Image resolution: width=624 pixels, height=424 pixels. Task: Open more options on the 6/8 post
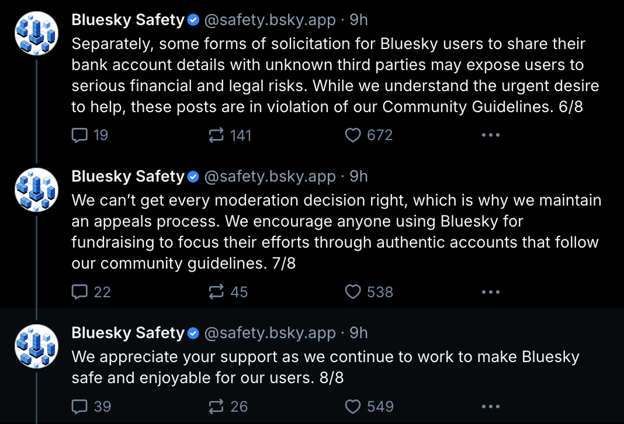tap(490, 135)
